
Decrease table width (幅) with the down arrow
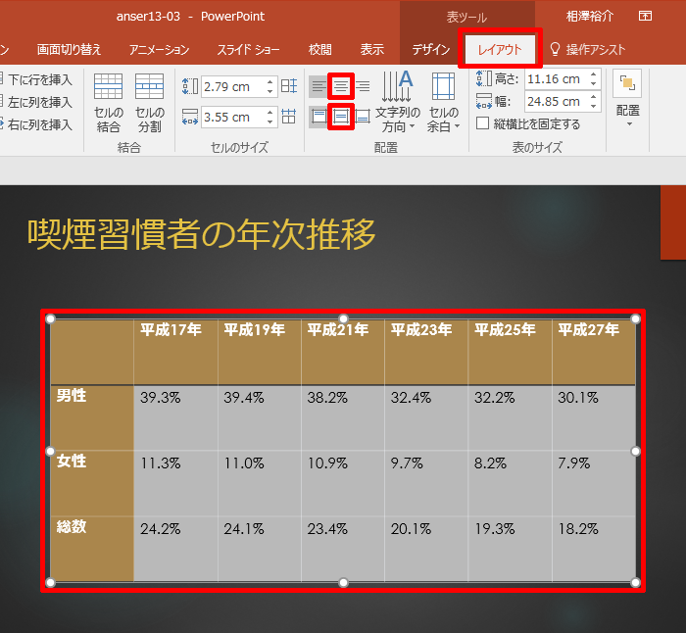click(x=593, y=106)
